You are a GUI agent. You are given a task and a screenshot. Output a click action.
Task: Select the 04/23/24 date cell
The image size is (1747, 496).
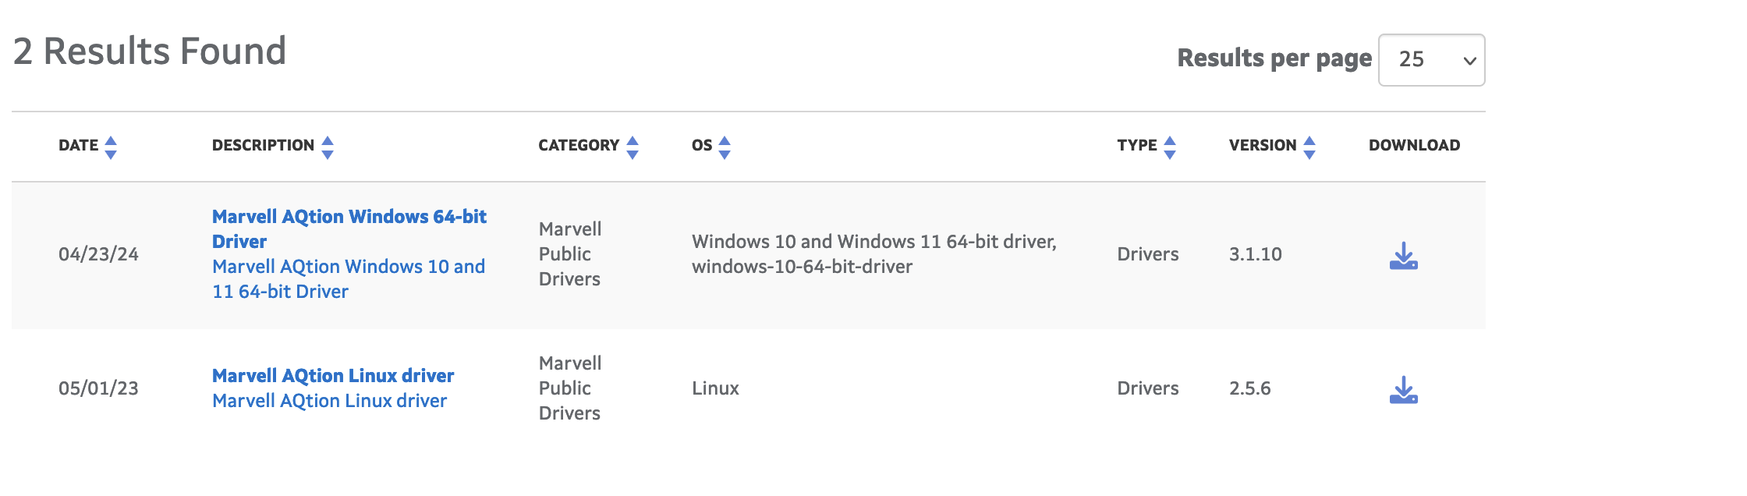click(x=98, y=254)
